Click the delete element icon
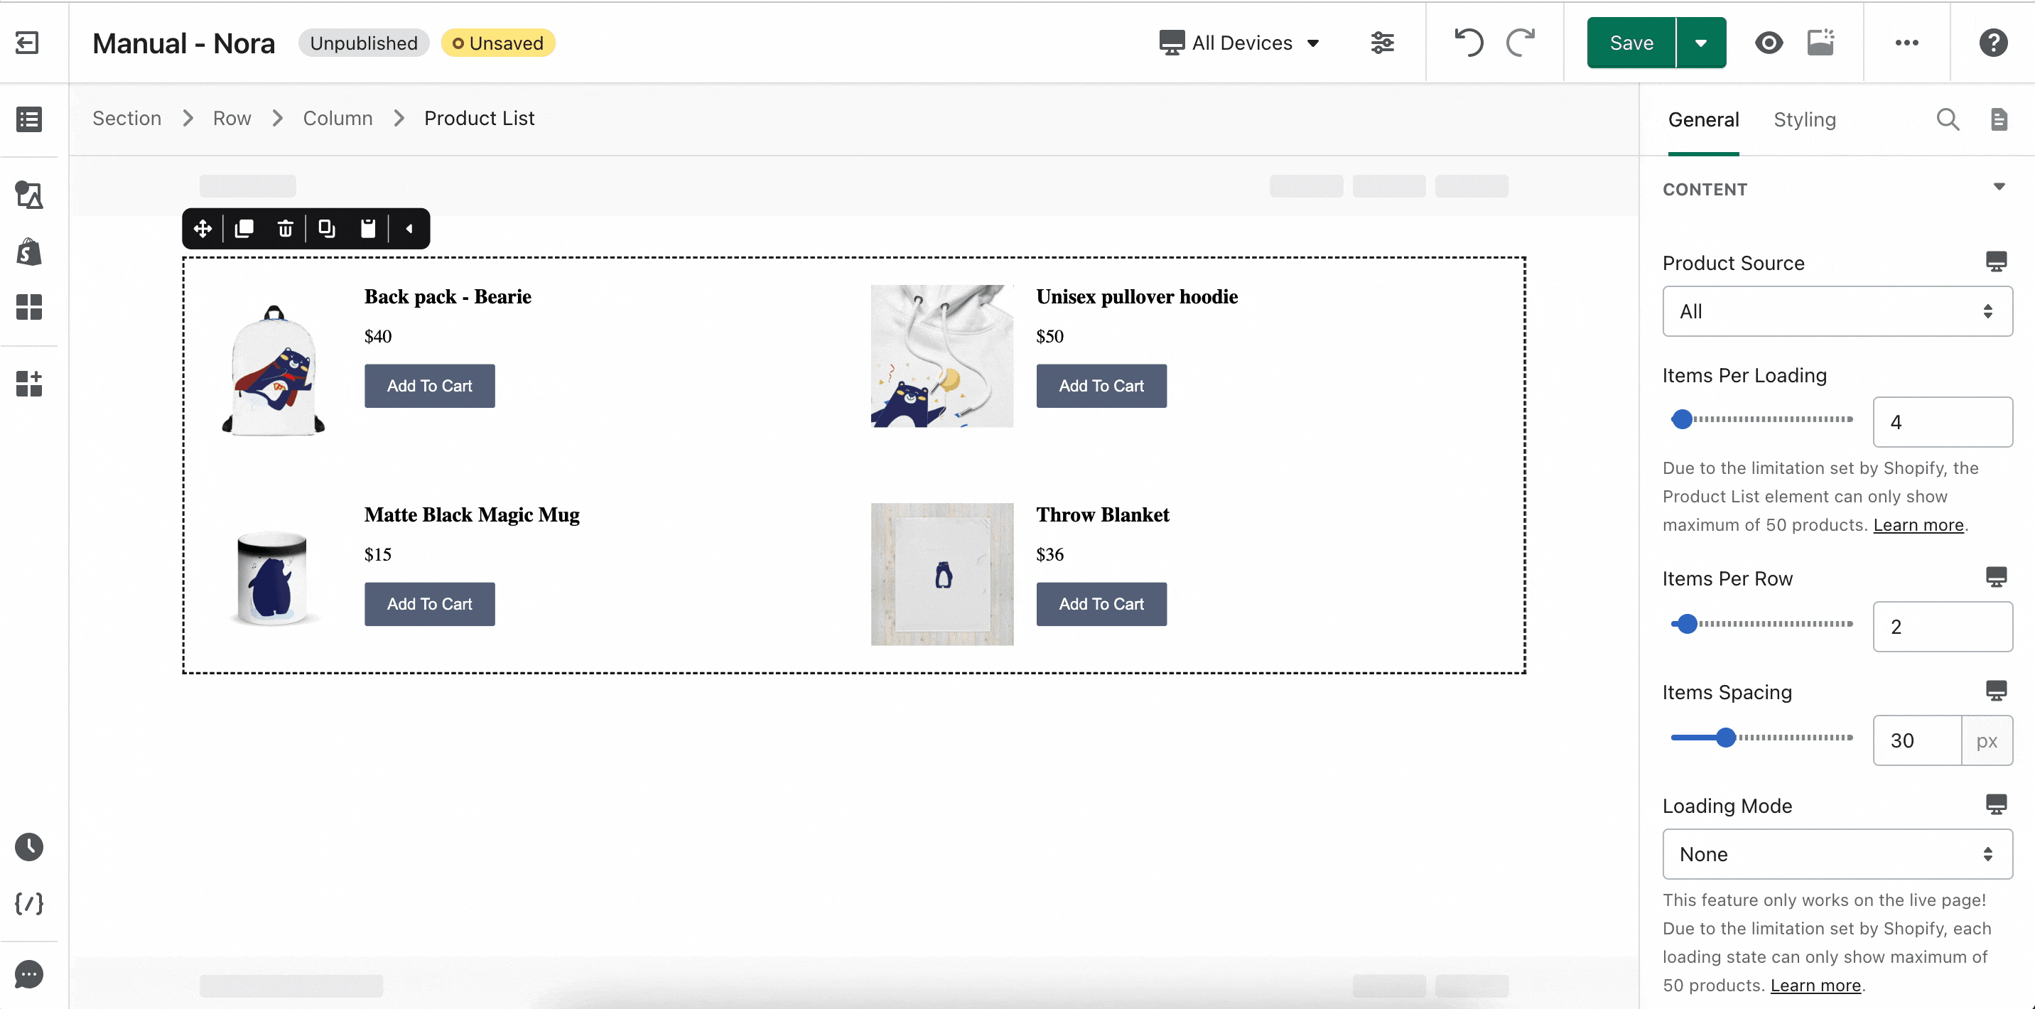This screenshot has height=1009, width=2035. (286, 229)
